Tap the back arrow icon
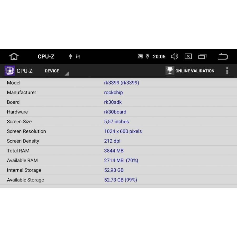 pos(223,56)
